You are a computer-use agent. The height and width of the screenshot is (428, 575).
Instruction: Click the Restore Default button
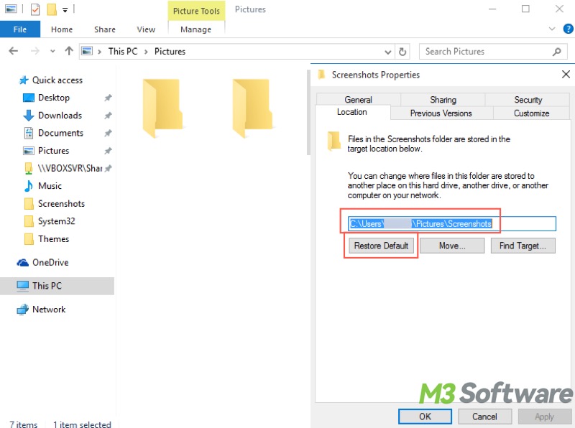[381, 246]
